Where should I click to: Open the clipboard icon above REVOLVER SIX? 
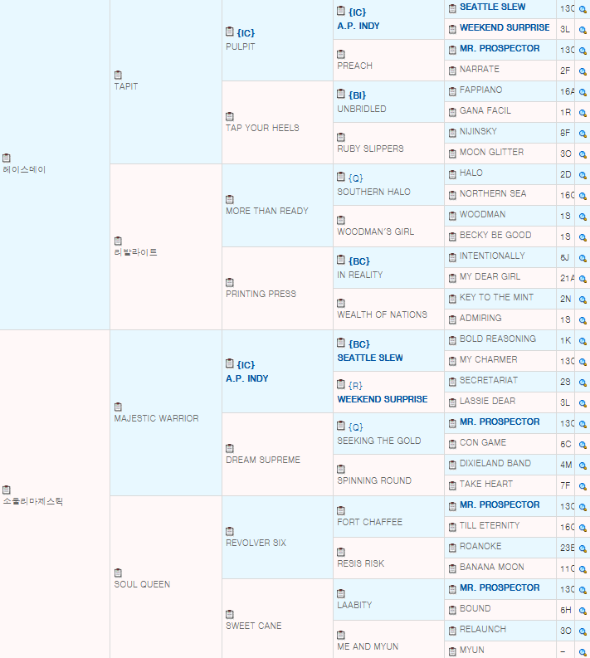coord(230,531)
